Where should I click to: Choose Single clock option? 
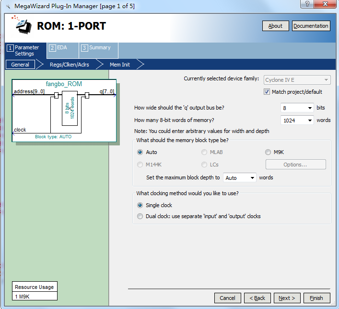140,205
